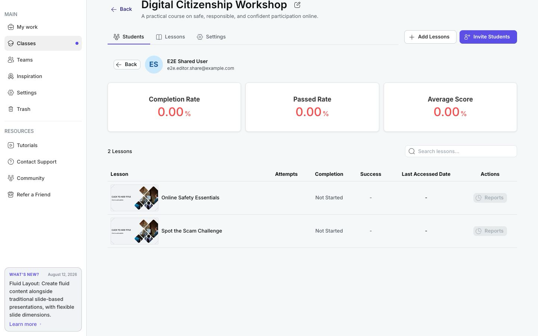Click the Completion column header
Image resolution: width=538 pixels, height=336 pixels.
pos(329,174)
